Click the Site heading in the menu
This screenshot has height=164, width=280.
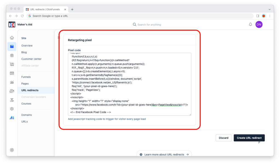point(24,38)
